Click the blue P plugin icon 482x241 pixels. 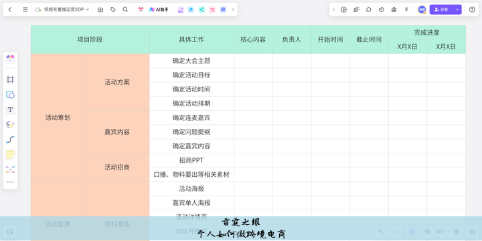(x=191, y=9)
